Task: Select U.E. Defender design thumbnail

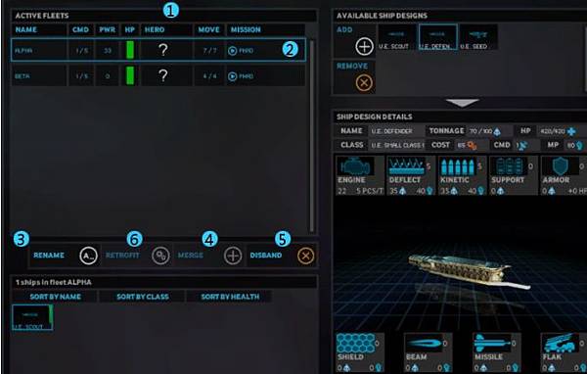Action: click(437, 37)
